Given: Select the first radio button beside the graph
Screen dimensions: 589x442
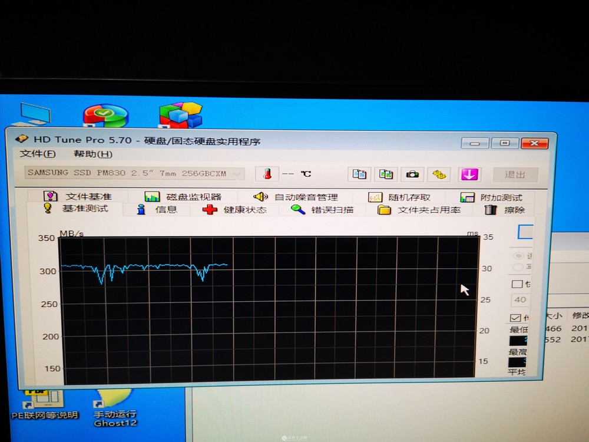Looking at the screenshot, I should coord(518,256).
